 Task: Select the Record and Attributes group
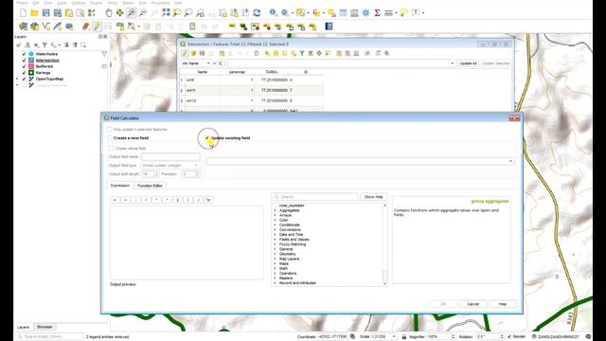[x=297, y=283]
